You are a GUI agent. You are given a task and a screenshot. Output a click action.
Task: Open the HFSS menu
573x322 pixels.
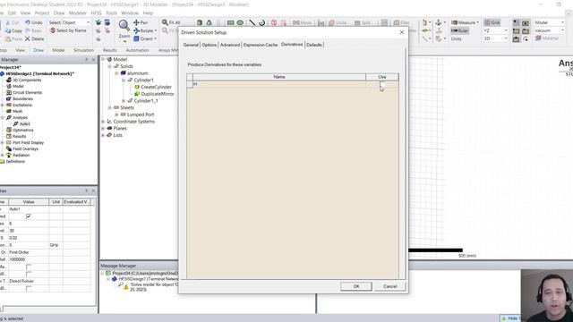(96, 13)
